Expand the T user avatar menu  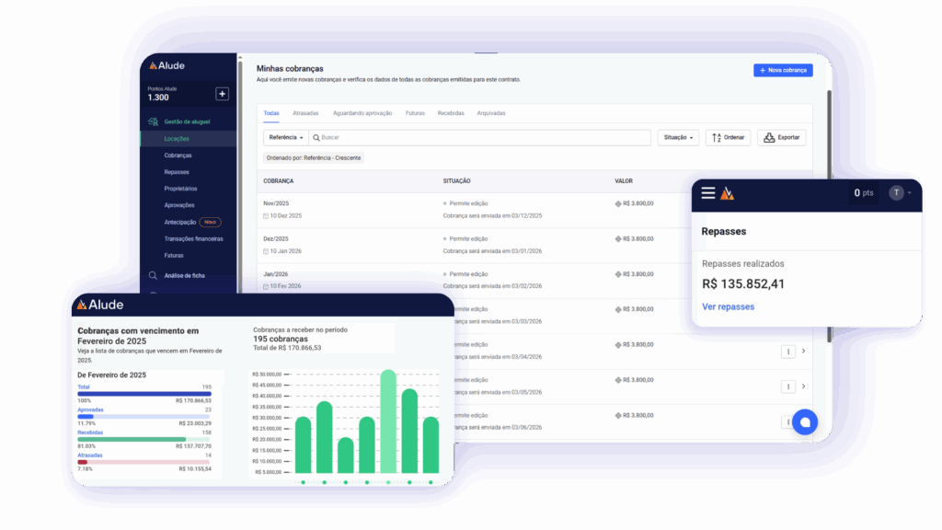tap(899, 193)
